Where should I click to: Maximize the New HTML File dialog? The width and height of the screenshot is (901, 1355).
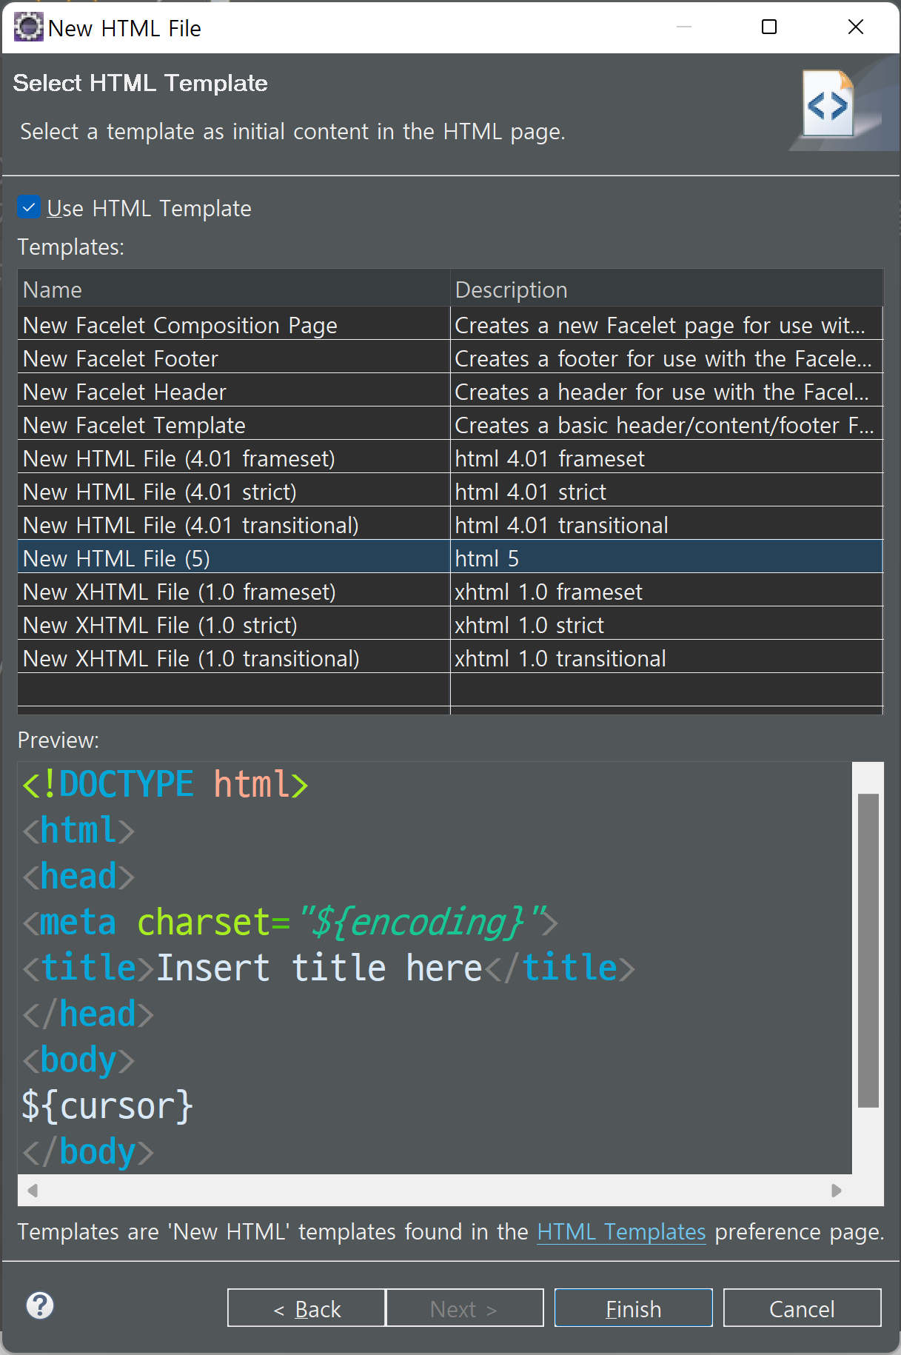point(769,27)
